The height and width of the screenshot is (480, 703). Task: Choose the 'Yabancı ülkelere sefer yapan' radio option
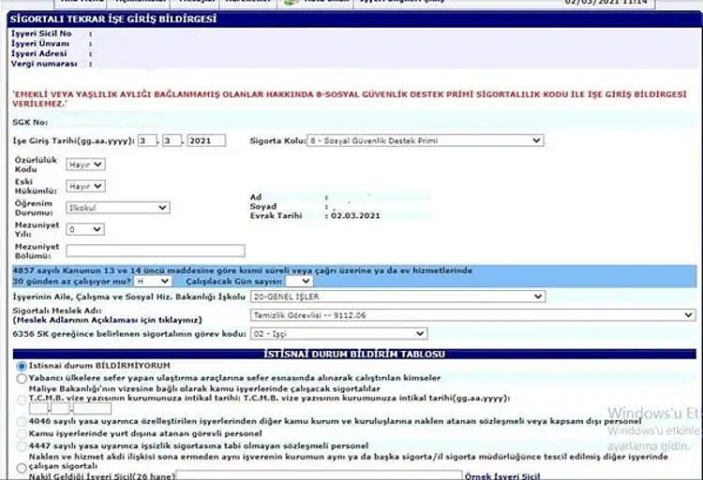click(21, 378)
